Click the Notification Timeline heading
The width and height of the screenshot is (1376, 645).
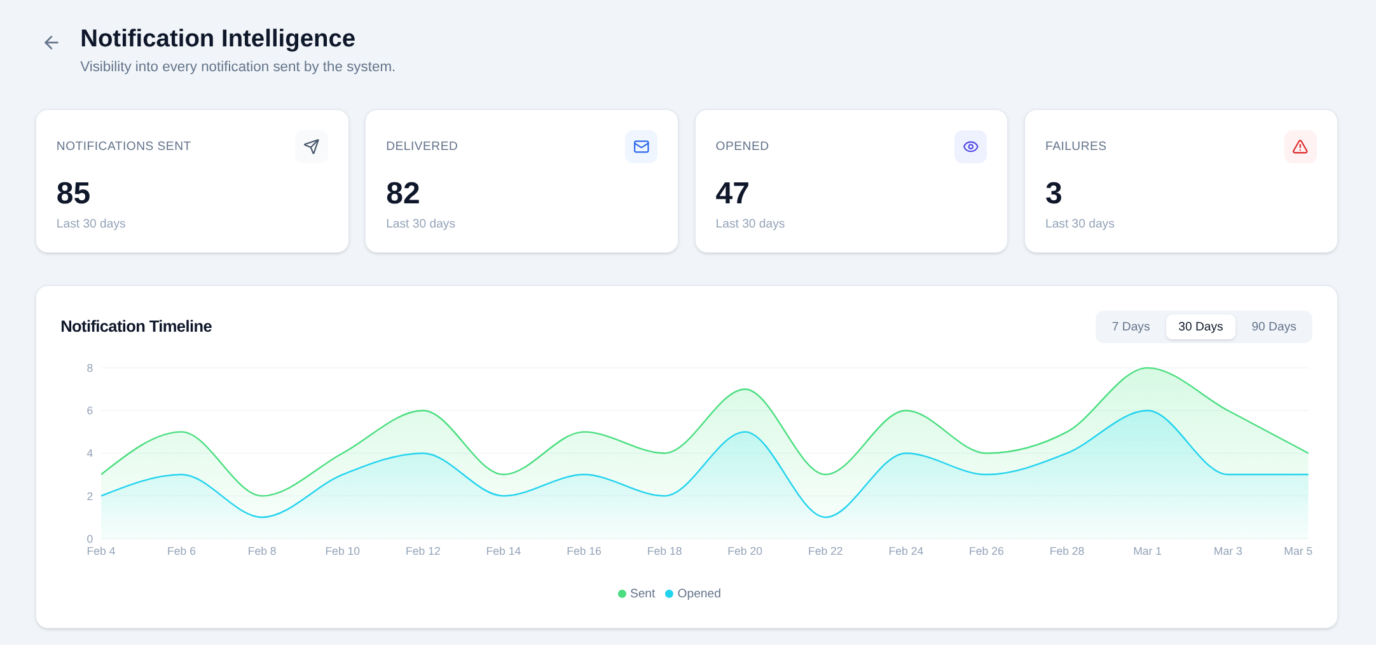click(x=136, y=326)
